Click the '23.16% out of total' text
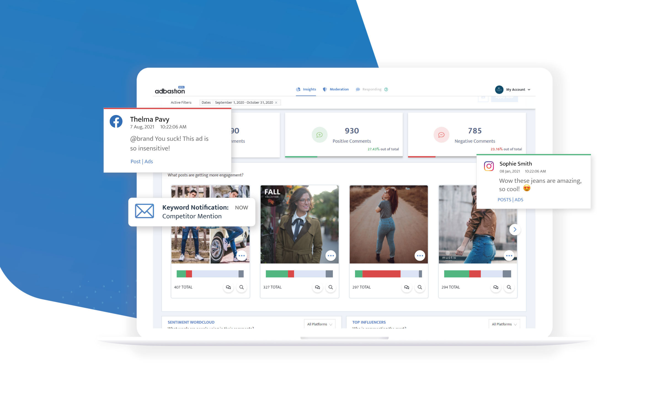Screen dimensions: 667x404 (506, 149)
